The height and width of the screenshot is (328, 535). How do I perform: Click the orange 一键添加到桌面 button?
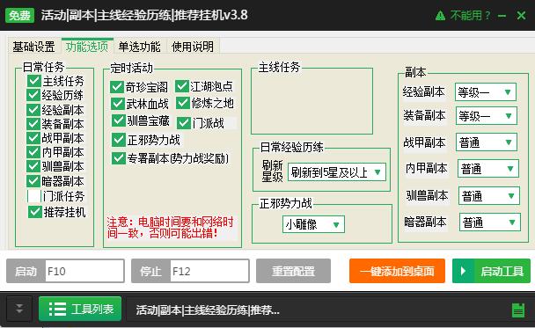point(397,271)
